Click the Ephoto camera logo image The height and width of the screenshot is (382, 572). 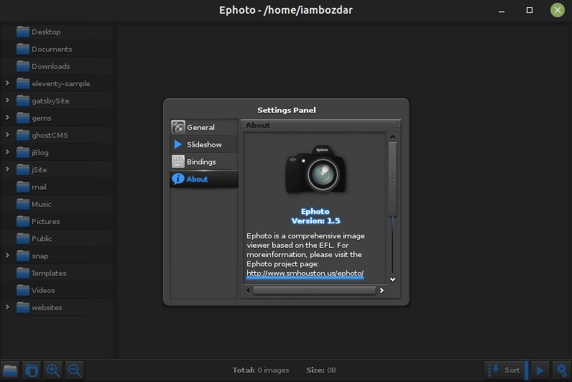pos(315,169)
